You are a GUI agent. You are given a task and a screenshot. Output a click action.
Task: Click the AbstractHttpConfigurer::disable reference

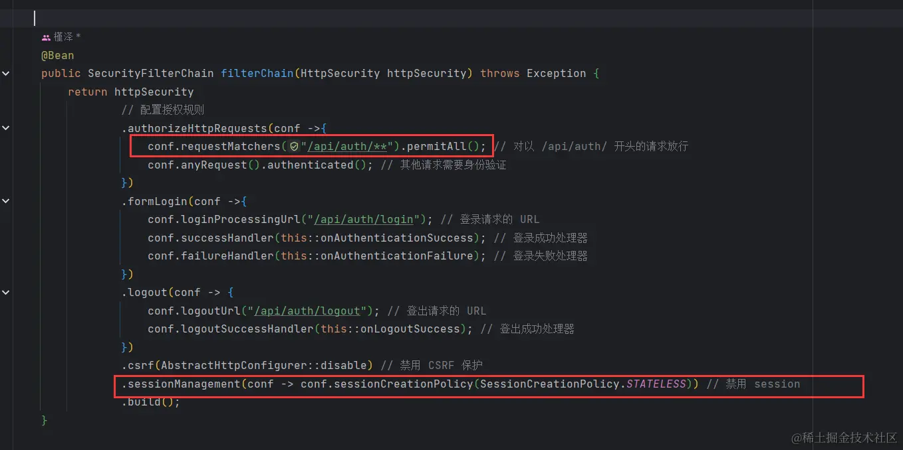[264, 365]
